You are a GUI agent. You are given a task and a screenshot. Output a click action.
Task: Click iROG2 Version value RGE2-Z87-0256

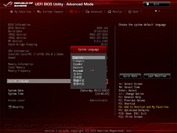click(99, 38)
